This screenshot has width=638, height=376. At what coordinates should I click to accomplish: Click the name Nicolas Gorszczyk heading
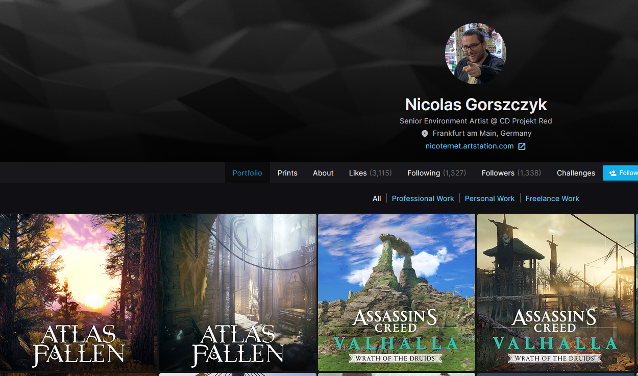point(476,105)
